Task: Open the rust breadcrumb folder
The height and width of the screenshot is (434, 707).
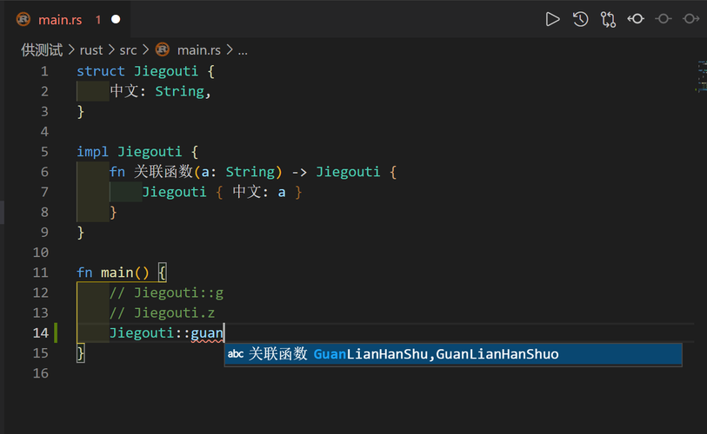Action: (x=91, y=50)
